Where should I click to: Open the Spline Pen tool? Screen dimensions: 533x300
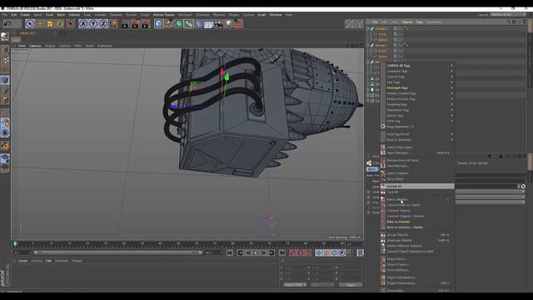169,23
